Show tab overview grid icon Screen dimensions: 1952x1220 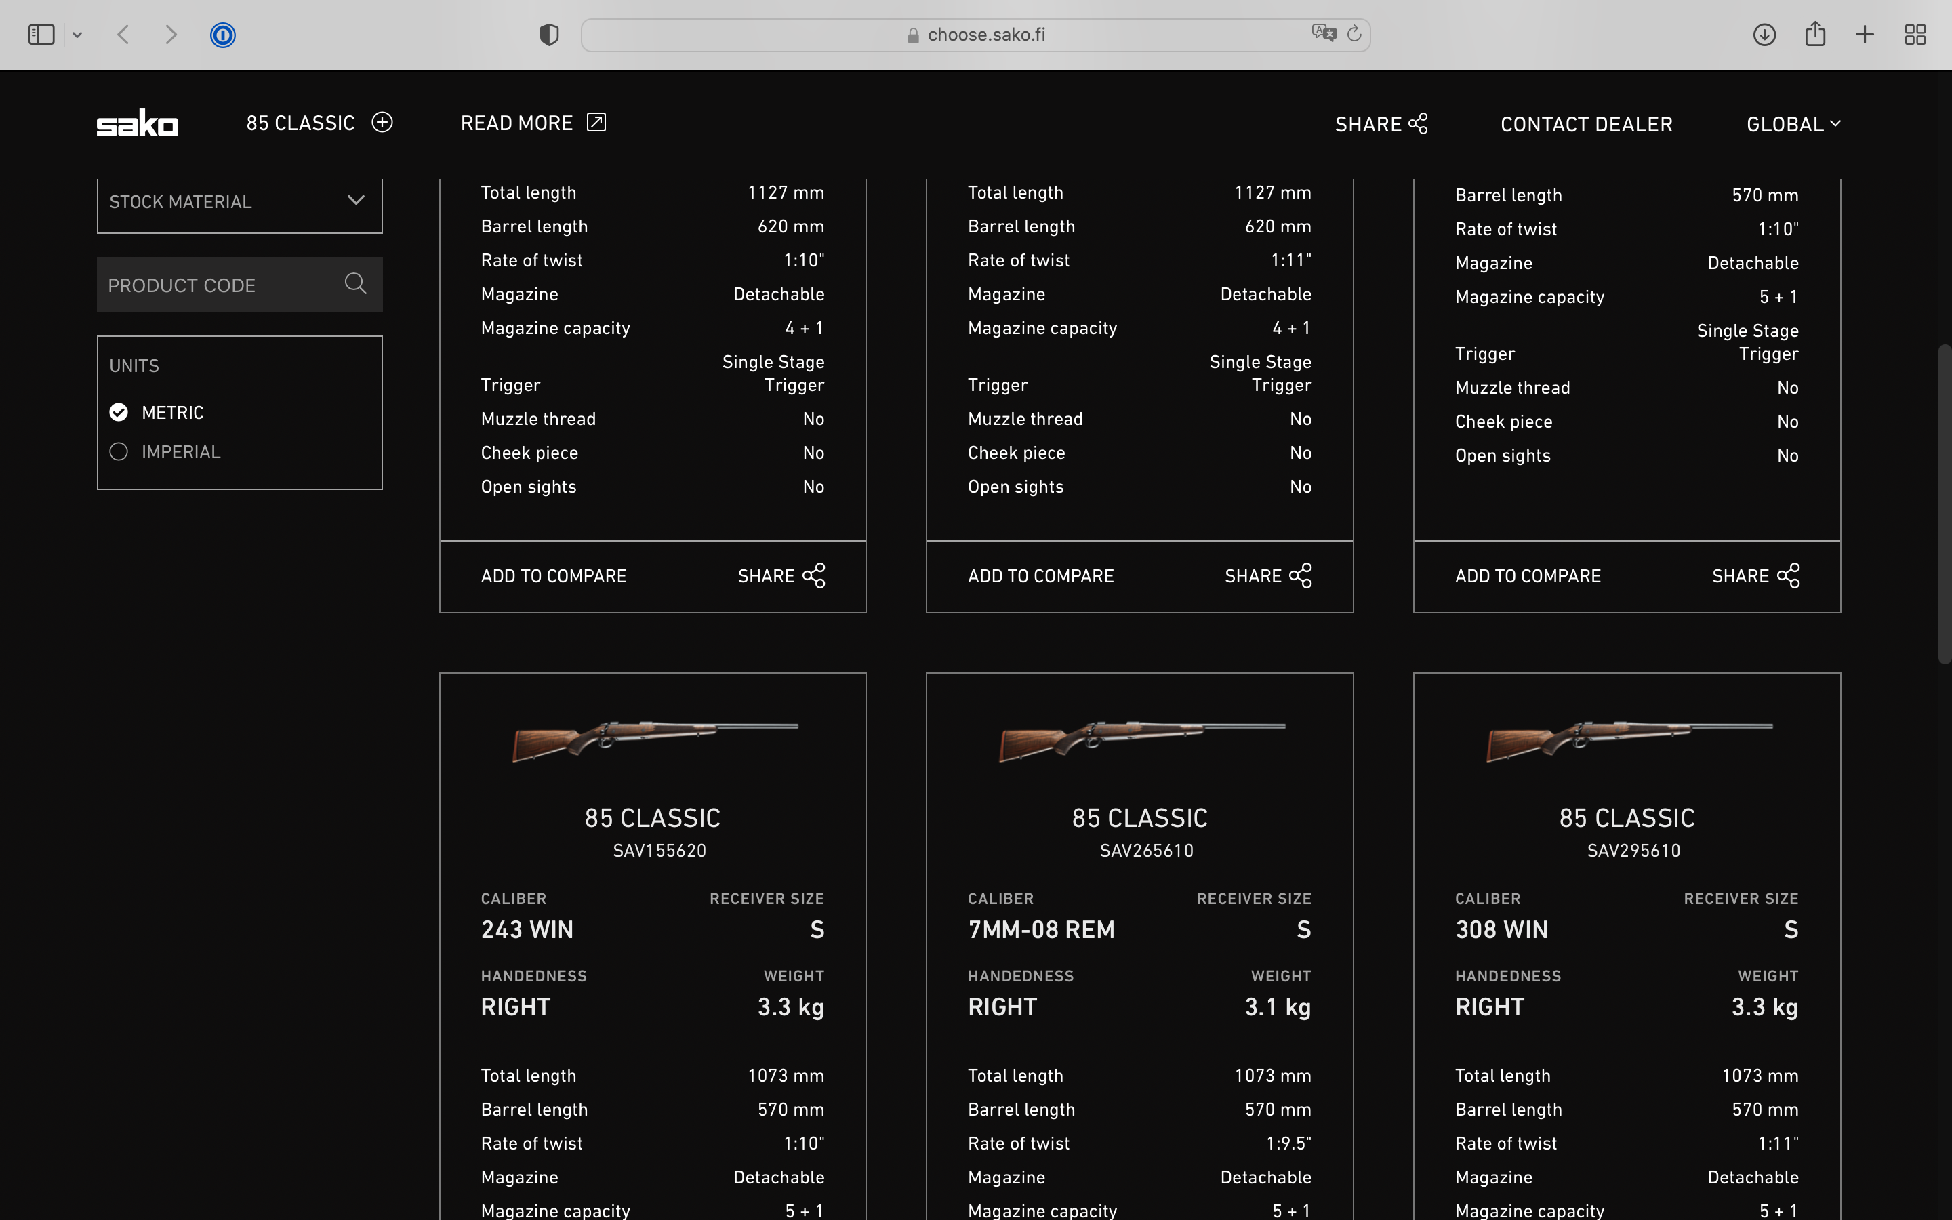tap(1915, 35)
